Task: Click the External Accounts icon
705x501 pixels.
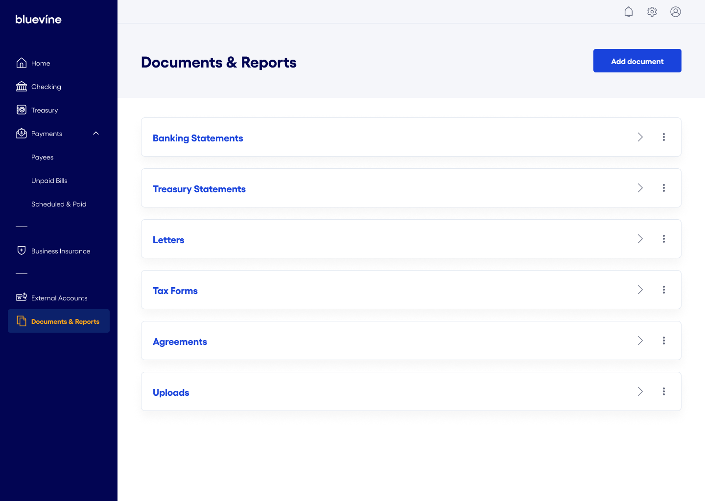Action: pyautogui.click(x=22, y=297)
